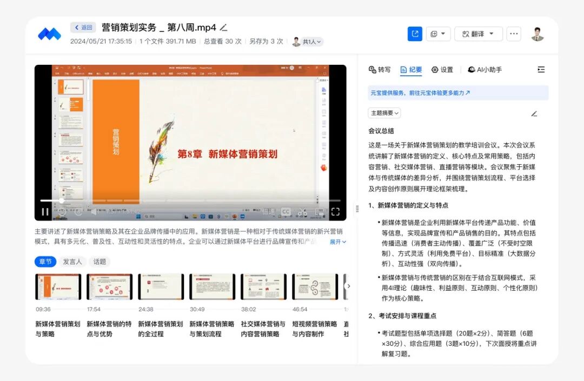The height and width of the screenshot is (381, 584).
Task: Edit the meeting summary with pencil icon
Action: [x=534, y=113]
